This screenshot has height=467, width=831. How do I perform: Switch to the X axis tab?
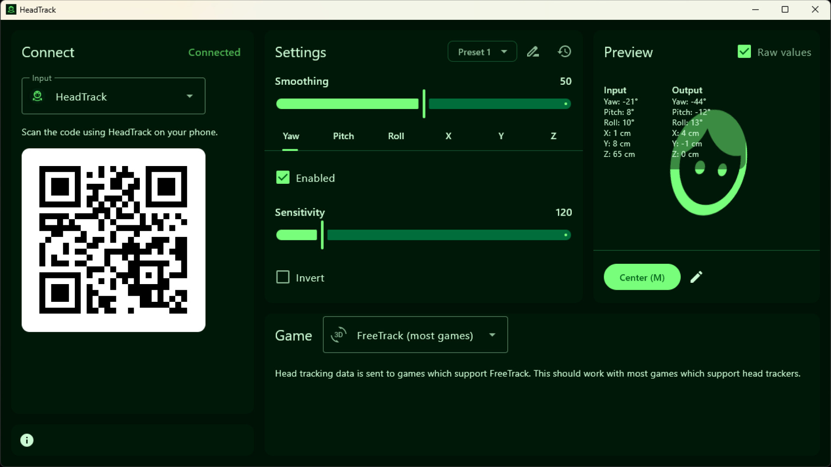pos(448,136)
